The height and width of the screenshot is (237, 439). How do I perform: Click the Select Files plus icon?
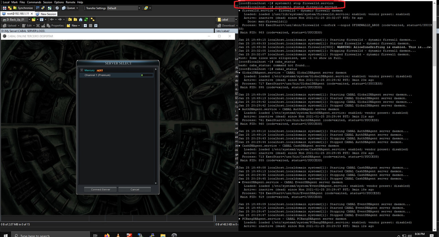(85, 25)
